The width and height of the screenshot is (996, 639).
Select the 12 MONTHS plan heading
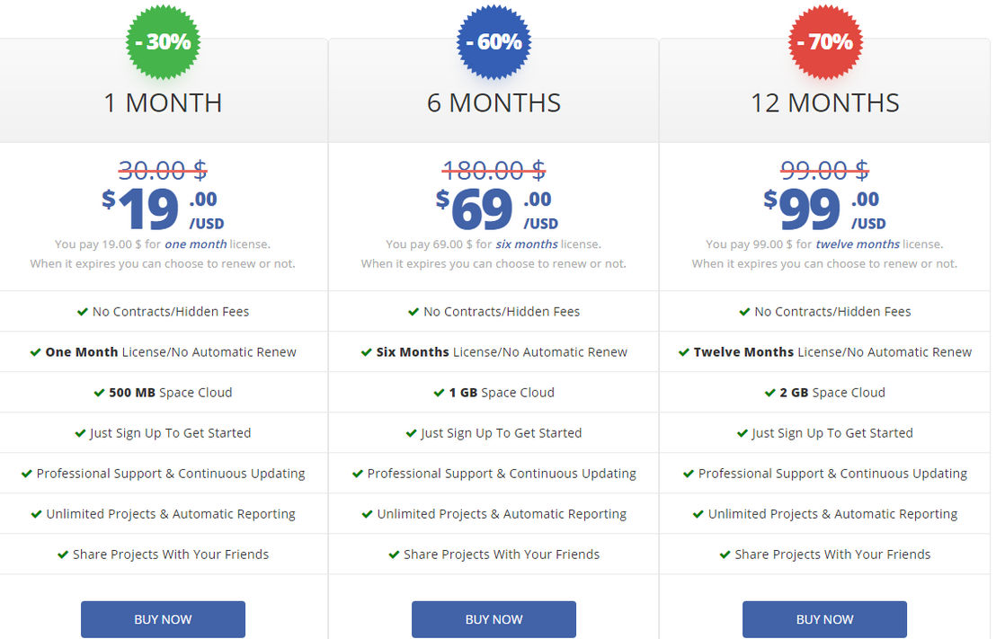click(x=824, y=102)
